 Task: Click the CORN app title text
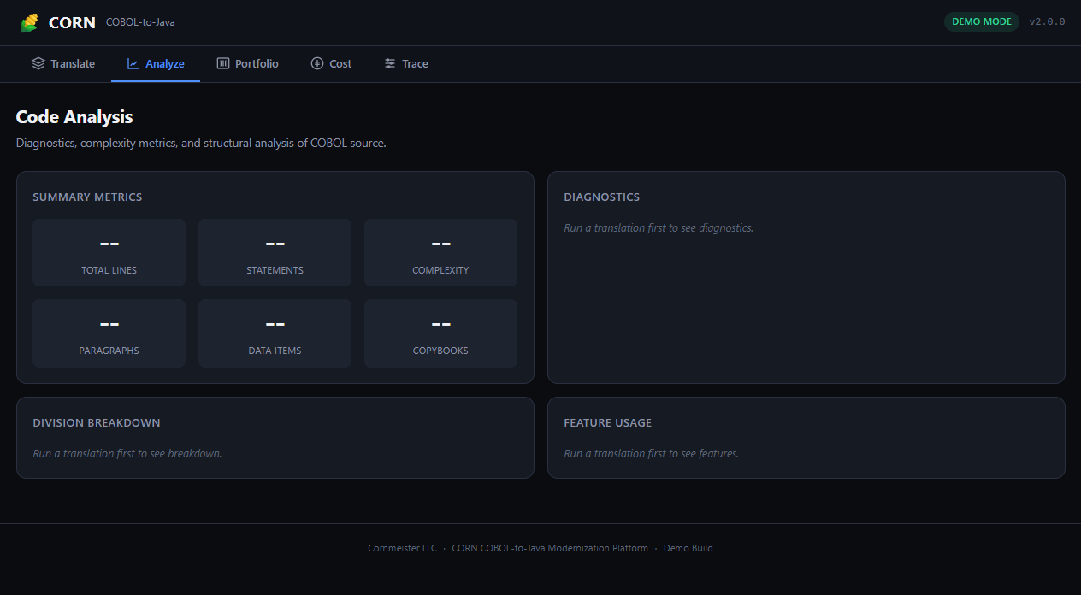pos(72,23)
